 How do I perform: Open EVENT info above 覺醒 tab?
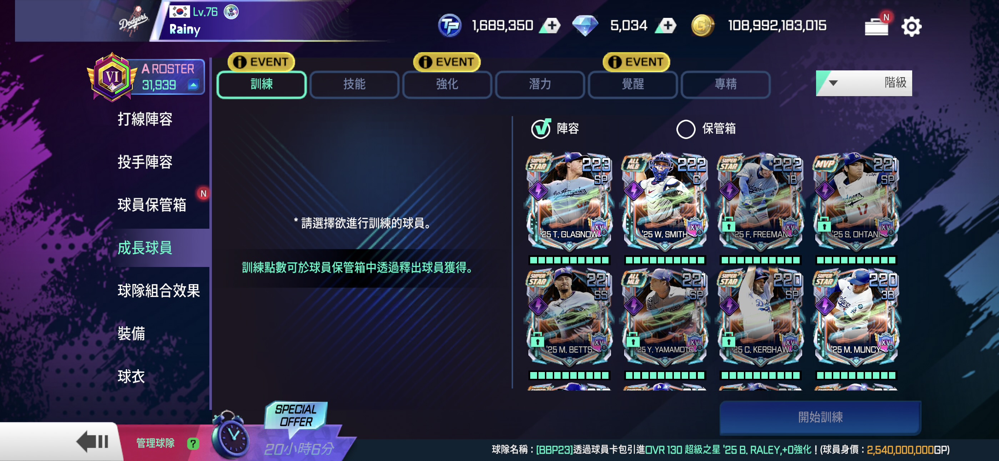pos(636,62)
